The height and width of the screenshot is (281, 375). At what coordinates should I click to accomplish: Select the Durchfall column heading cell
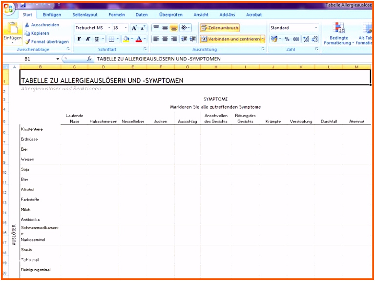click(x=329, y=119)
